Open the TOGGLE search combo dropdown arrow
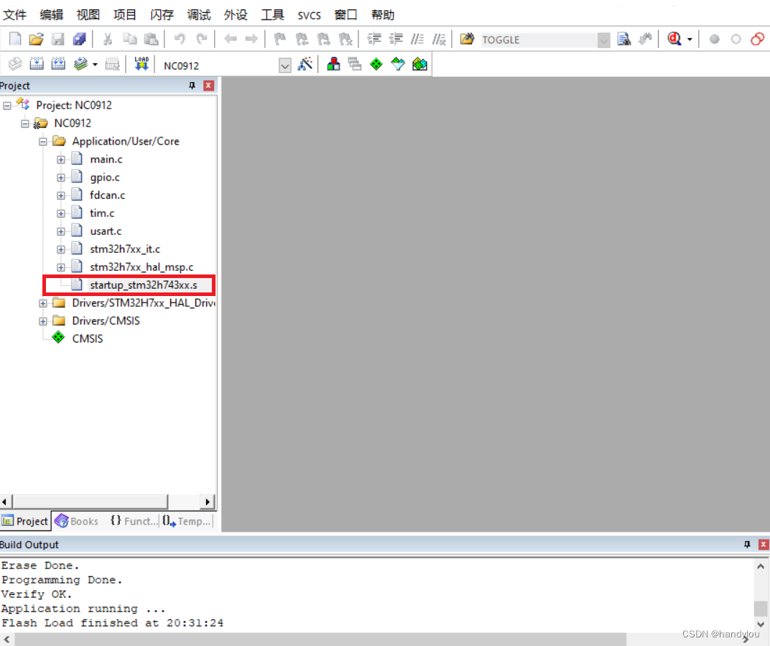Screen dimensions: 770x646 (603, 40)
